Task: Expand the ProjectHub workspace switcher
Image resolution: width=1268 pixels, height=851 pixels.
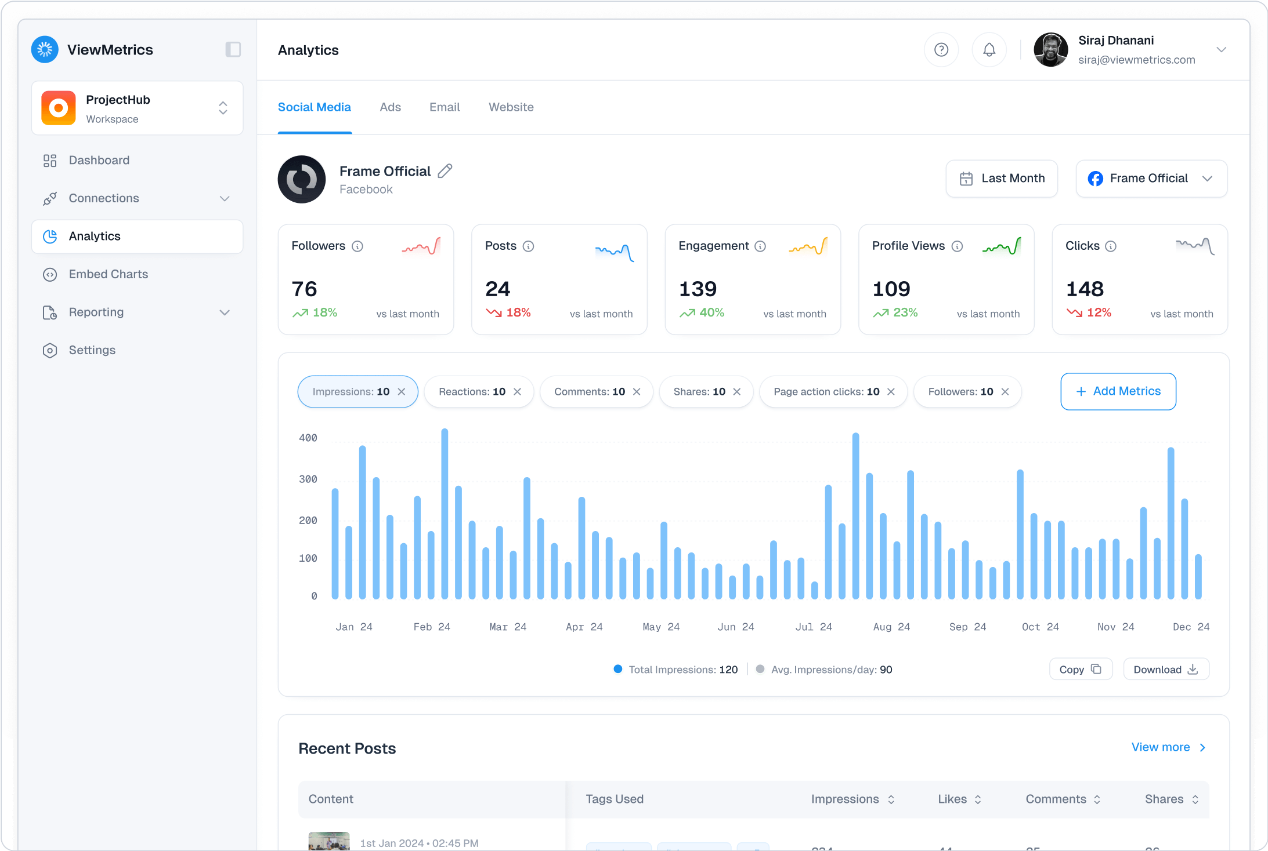Action: [223, 108]
